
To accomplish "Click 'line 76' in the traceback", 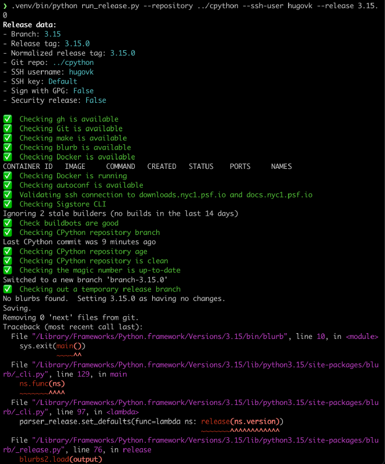I will click(87, 450).
